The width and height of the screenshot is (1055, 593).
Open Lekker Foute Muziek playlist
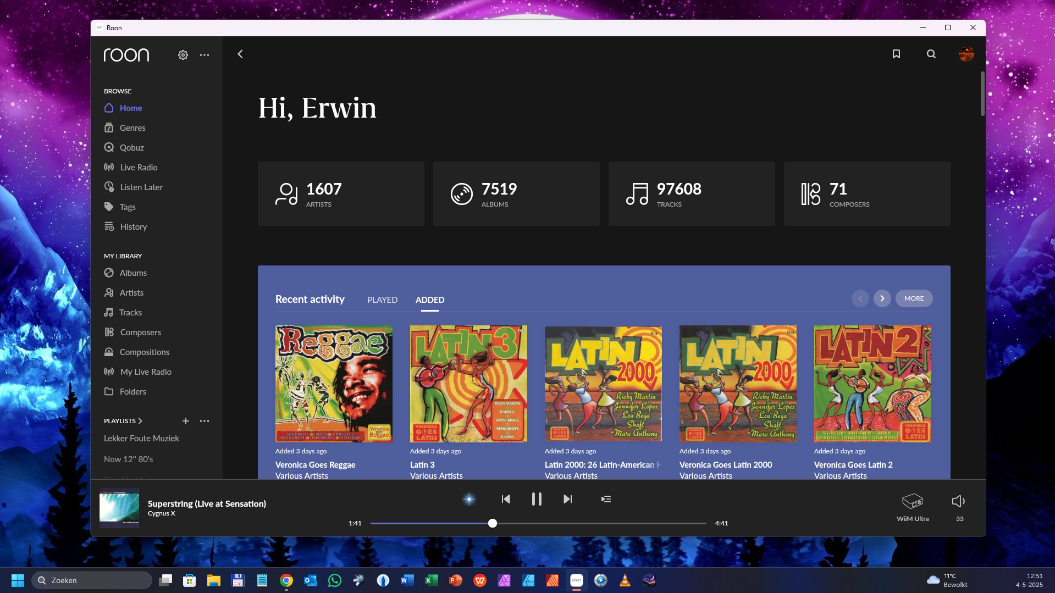[141, 438]
